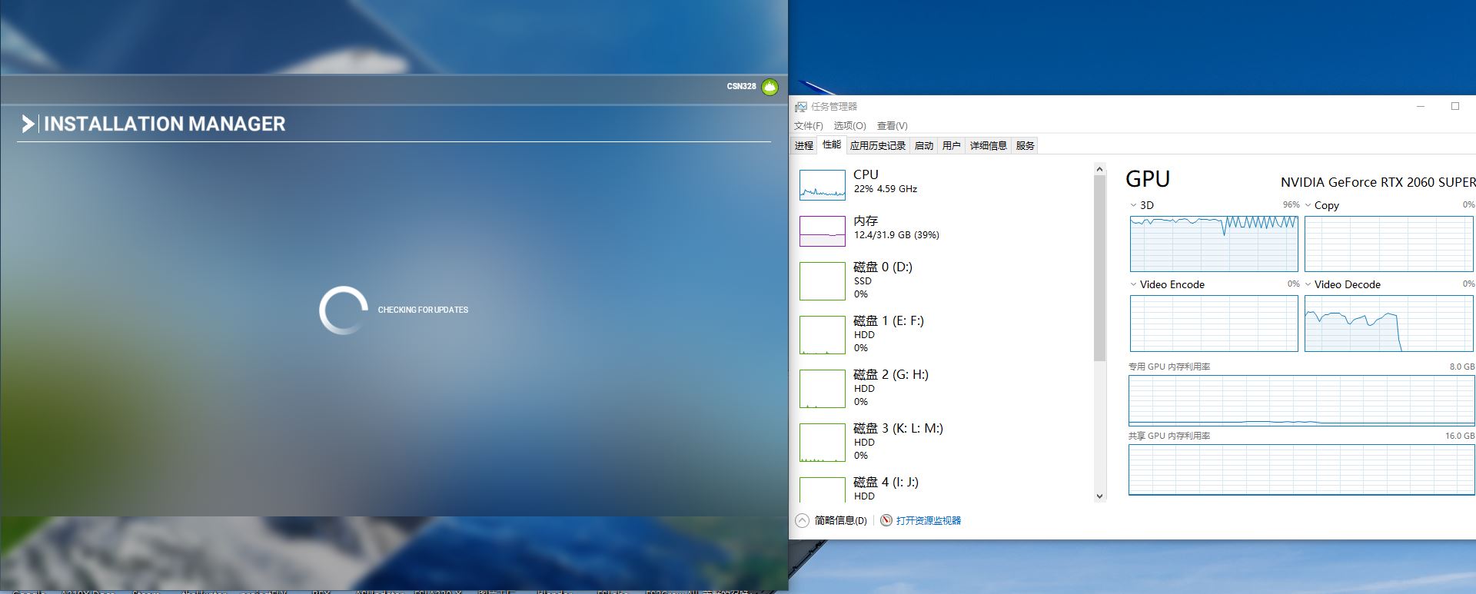The image size is (1476, 594).
Task: Open the 选项(O) menu
Action: click(849, 126)
